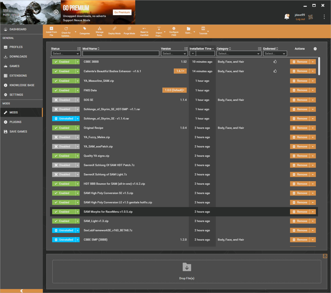
Task: Open Manage Rules toolbar icon
Action: click(100, 28)
